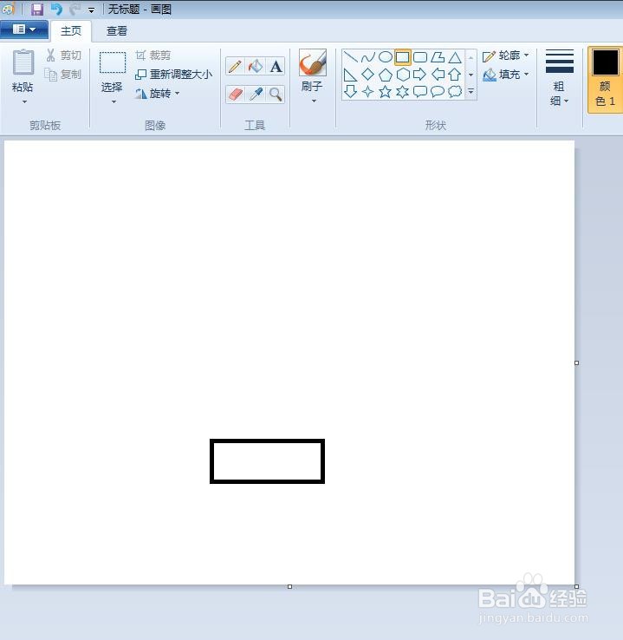The width and height of the screenshot is (623, 640).
Task: Choose the Diamond shape
Action: [x=367, y=75]
